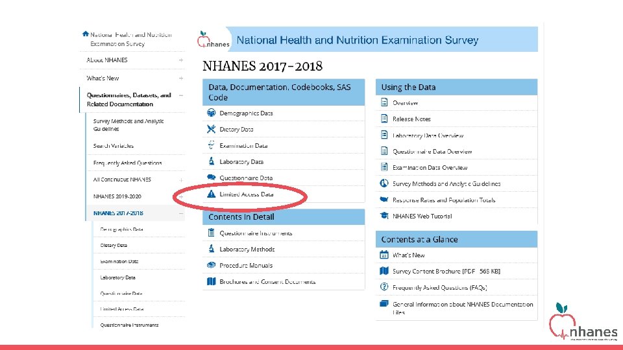This screenshot has height=350, width=623.
Task: Open General Information about NHANES Documentation Files
Action: pyautogui.click(x=463, y=308)
